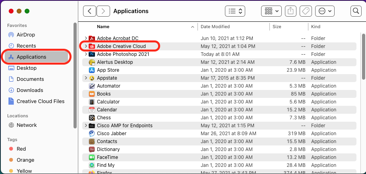
Task: Open Documents from the sidebar
Action: [26, 79]
